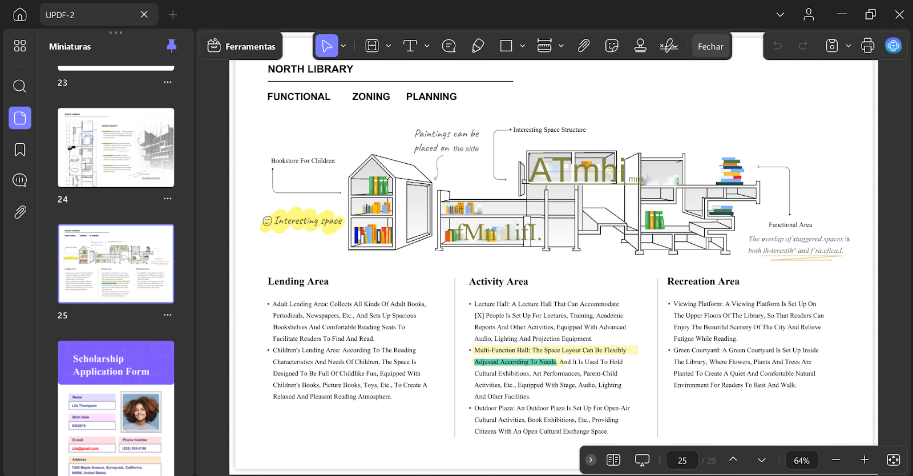Select the stamp tool
The width and height of the screenshot is (913, 476).
[640, 46]
